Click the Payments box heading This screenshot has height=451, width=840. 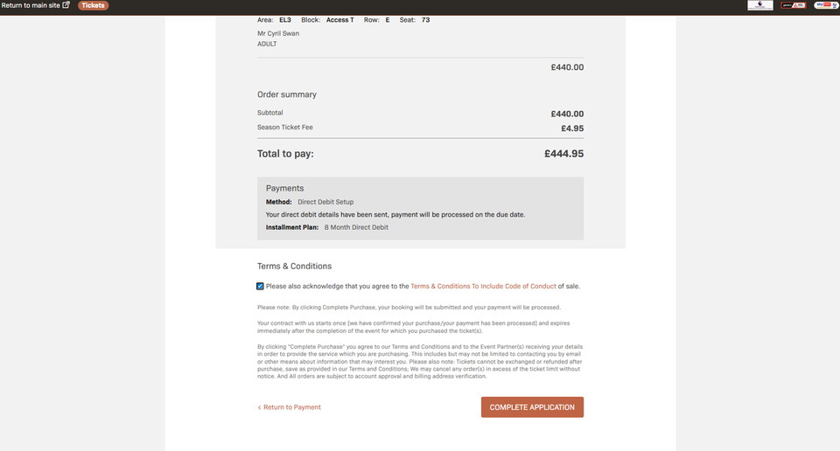(284, 188)
